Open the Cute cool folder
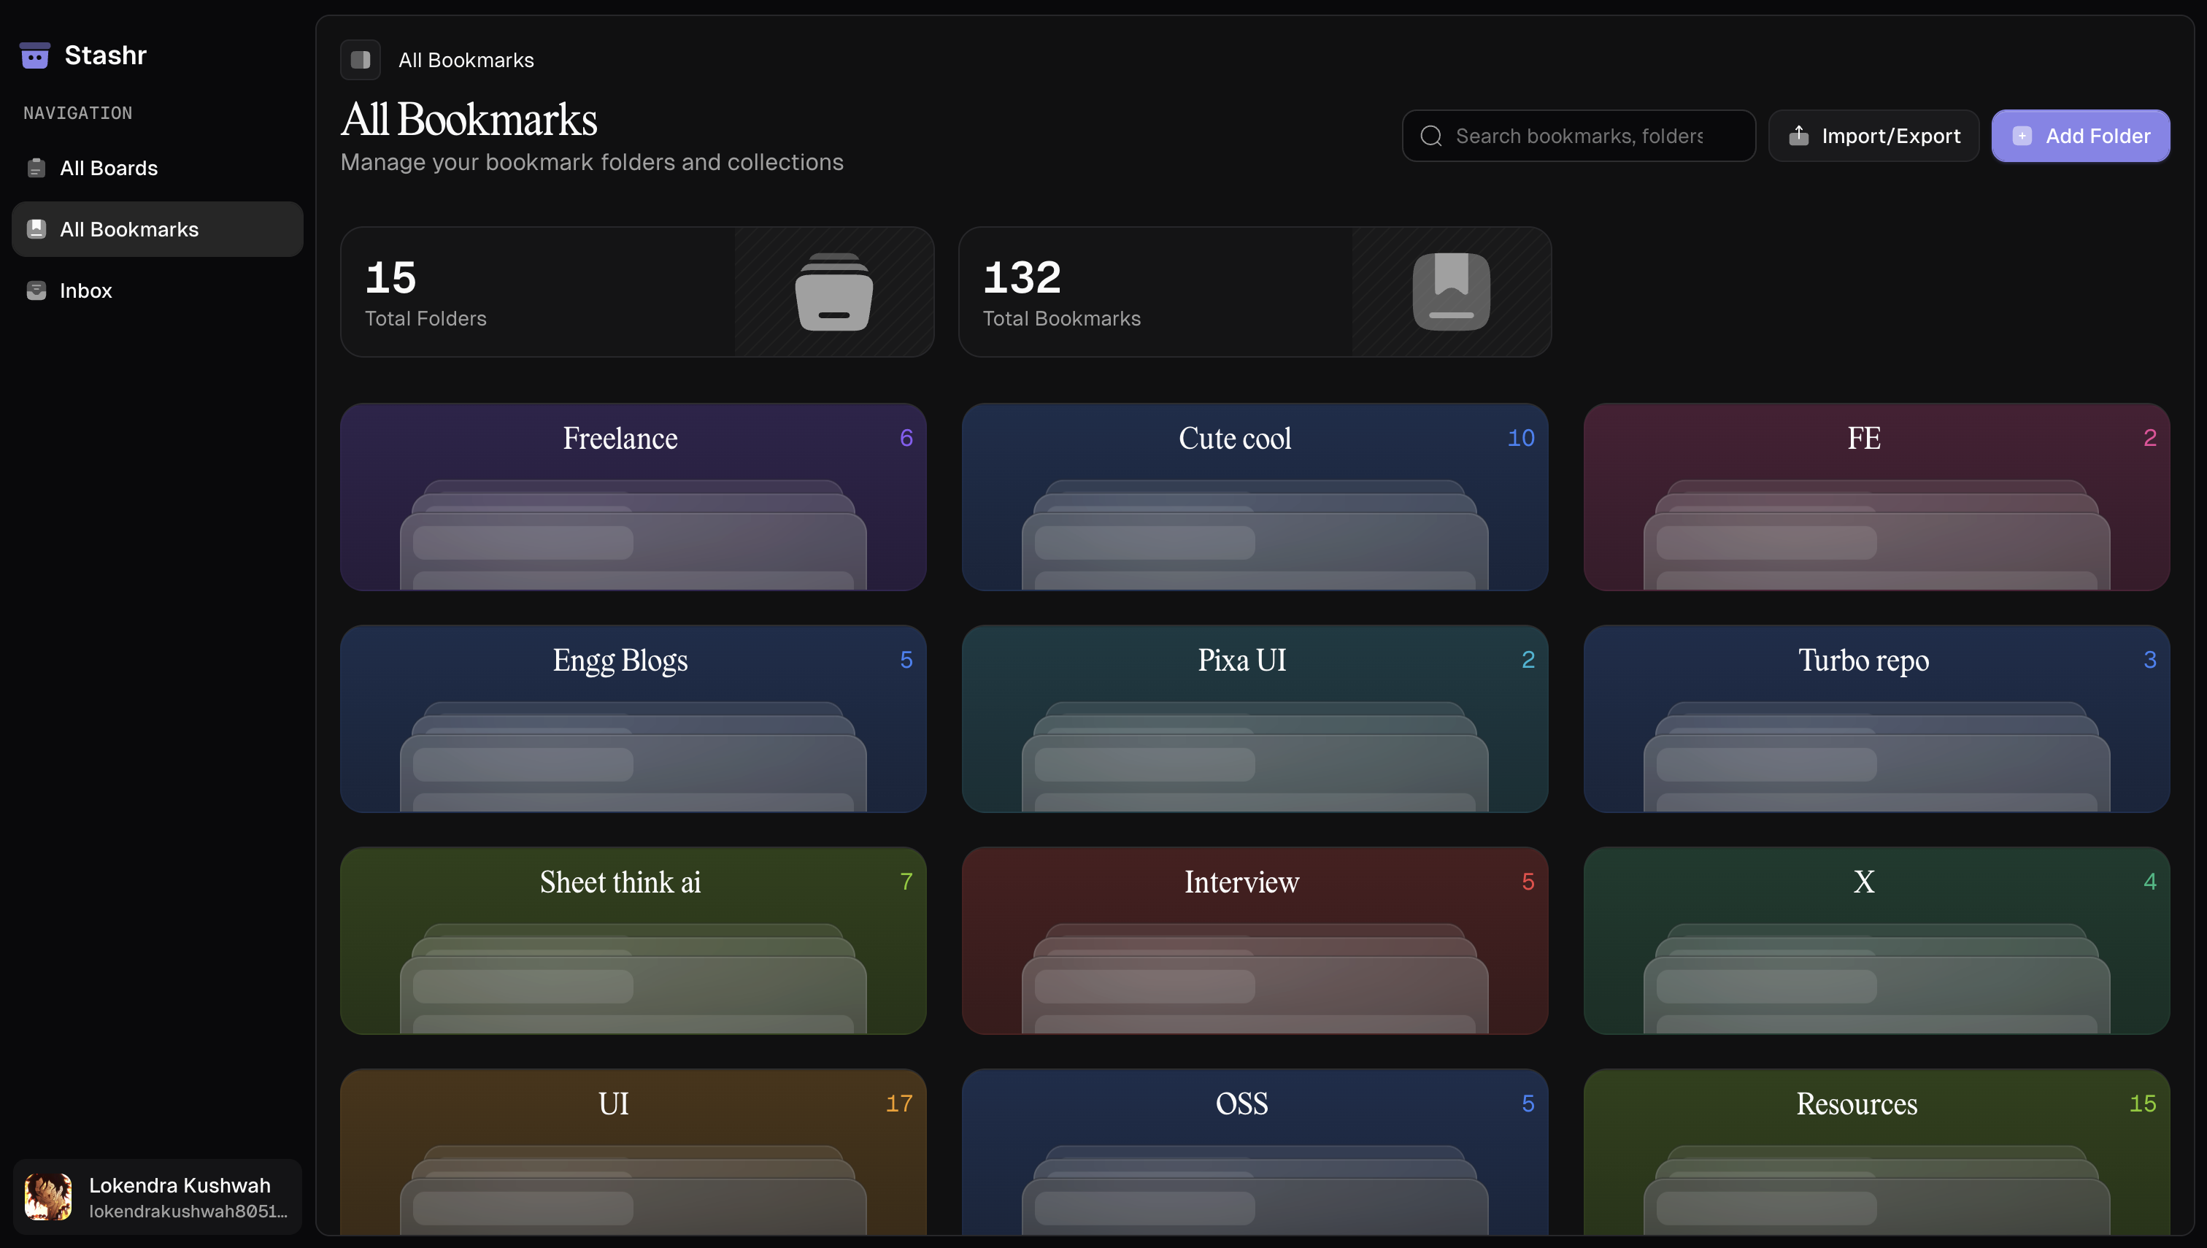The image size is (2207, 1248). click(1254, 497)
